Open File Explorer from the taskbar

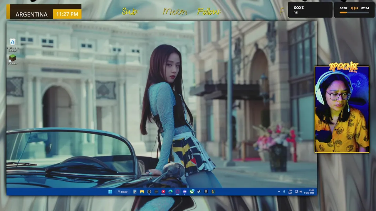[142, 192]
